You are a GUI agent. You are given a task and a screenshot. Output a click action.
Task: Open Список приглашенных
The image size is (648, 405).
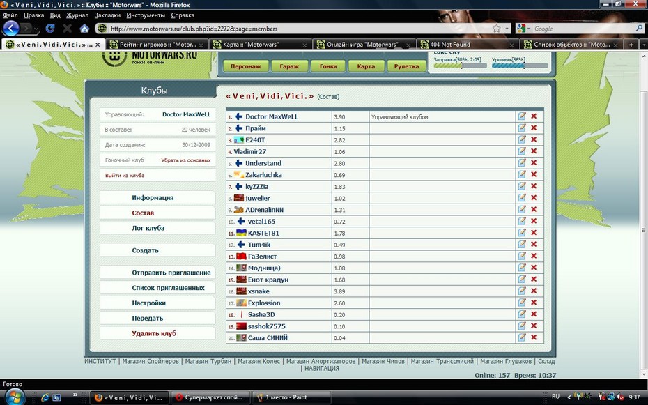(168, 288)
